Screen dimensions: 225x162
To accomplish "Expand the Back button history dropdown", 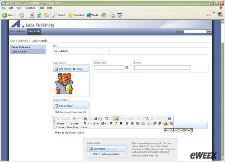I will [x=15, y=15].
